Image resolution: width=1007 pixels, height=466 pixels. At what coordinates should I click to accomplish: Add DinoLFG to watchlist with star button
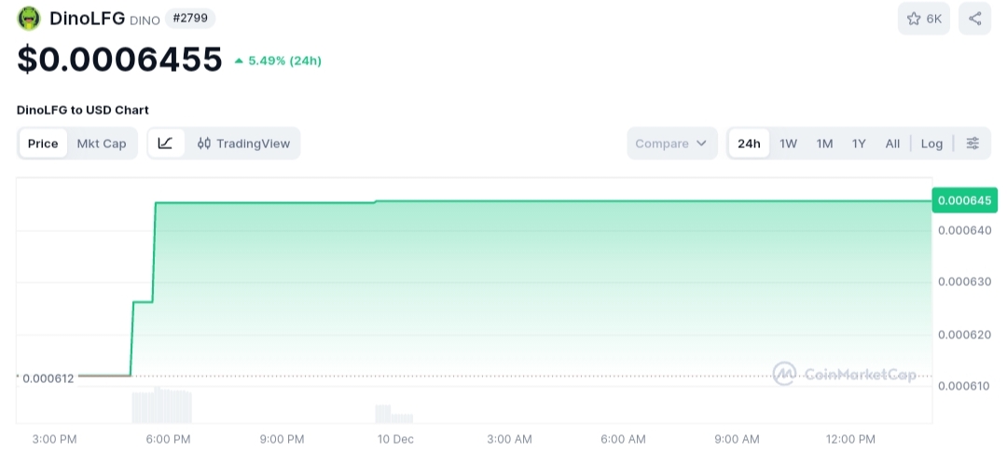click(x=923, y=19)
